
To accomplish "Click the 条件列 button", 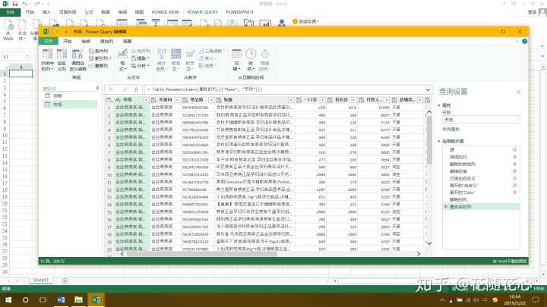I will tap(100, 50).
